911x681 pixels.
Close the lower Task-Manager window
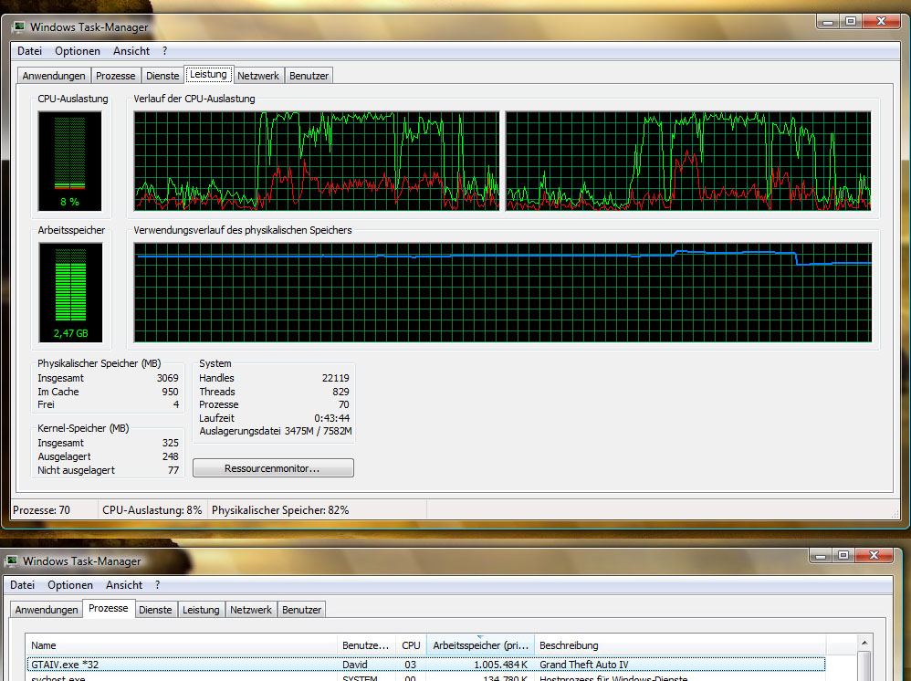tap(874, 556)
